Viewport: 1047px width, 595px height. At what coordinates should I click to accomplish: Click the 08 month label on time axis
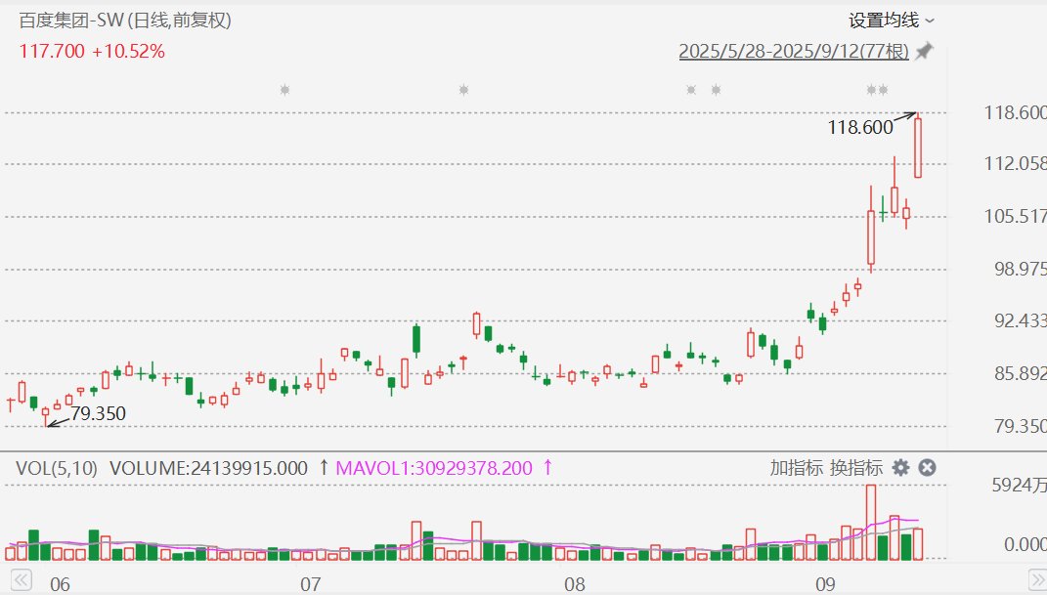point(574,585)
